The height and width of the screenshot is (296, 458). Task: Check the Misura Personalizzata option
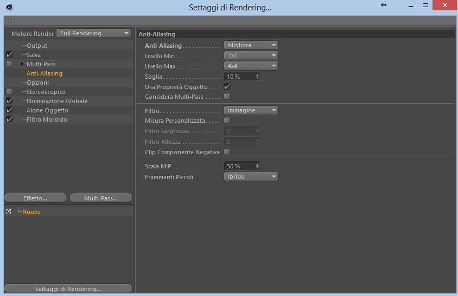[227, 120]
